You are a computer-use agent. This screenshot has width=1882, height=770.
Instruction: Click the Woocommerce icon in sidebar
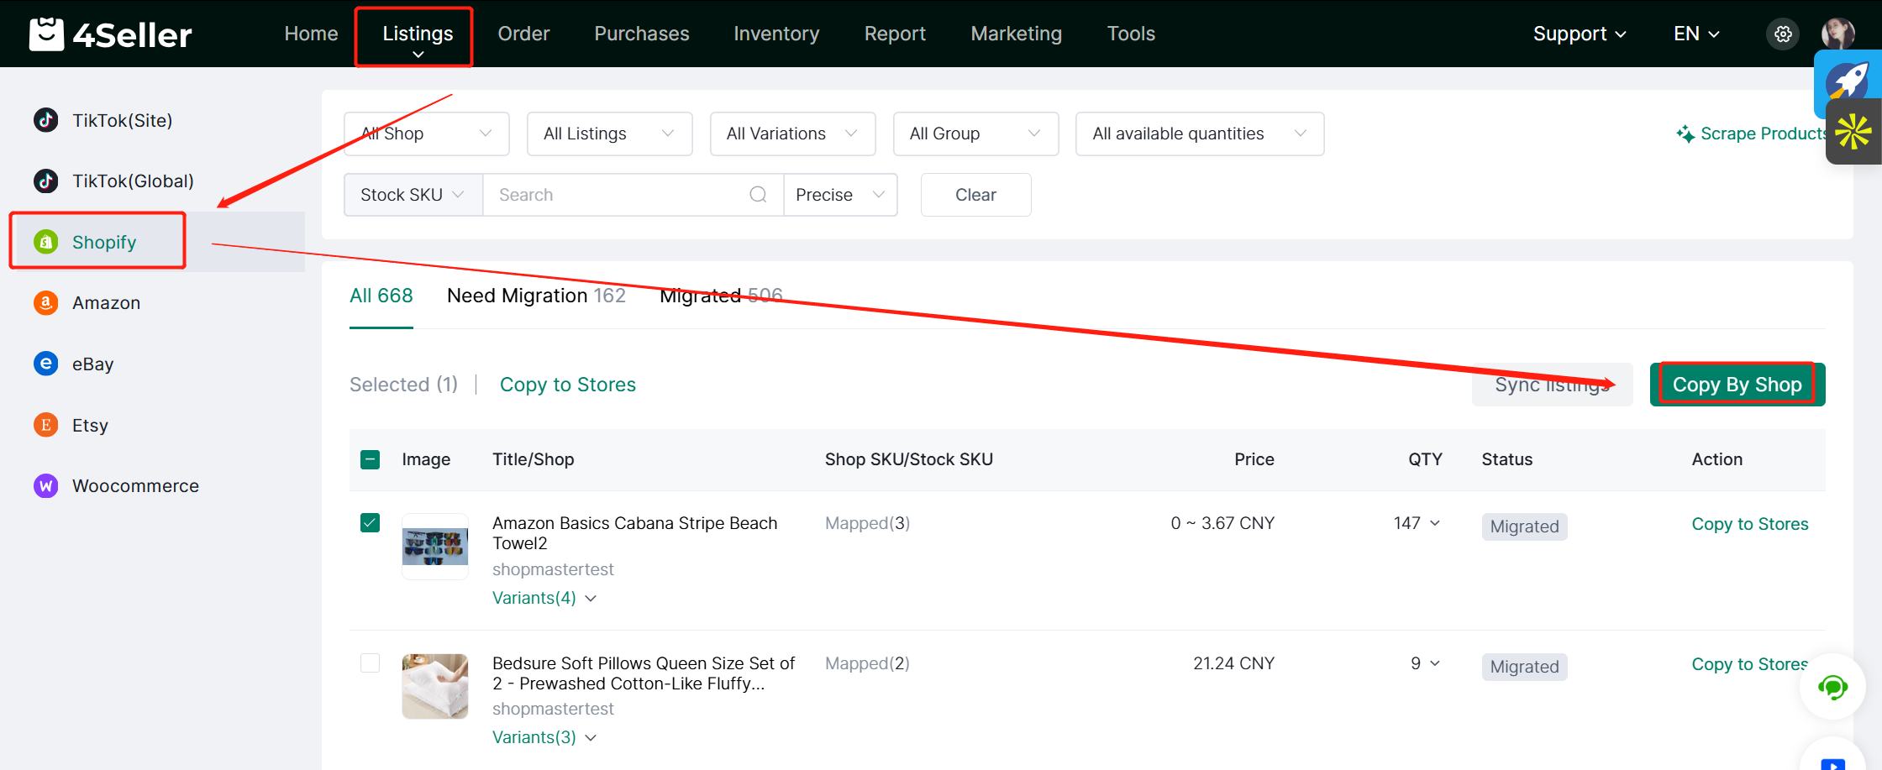tap(45, 485)
